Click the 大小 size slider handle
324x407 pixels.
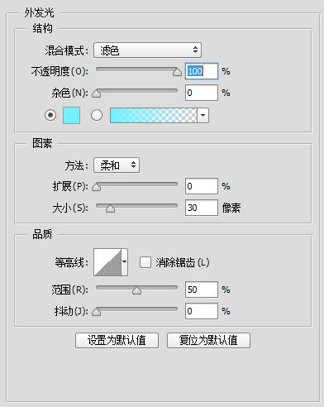(110, 208)
